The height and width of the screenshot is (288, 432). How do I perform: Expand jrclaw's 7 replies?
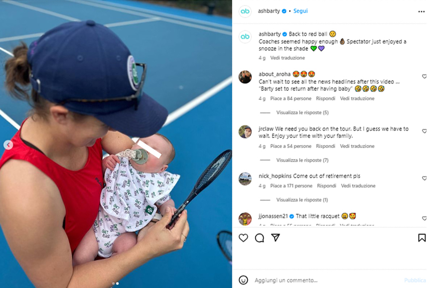coord(302,160)
